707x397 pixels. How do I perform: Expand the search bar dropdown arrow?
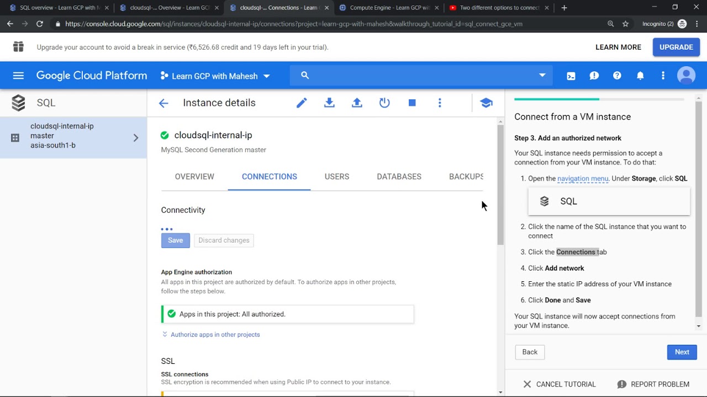(542, 76)
